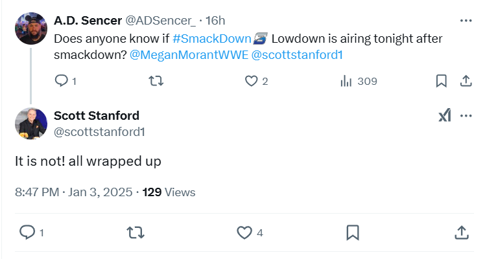Like Scott Stanford's reply with 4 likes

tap(244, 232)
